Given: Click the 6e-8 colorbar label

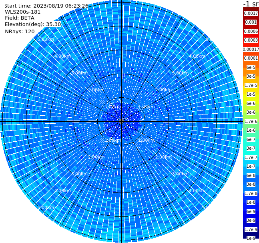Looking at the screenshot, I should click(251, 175).
